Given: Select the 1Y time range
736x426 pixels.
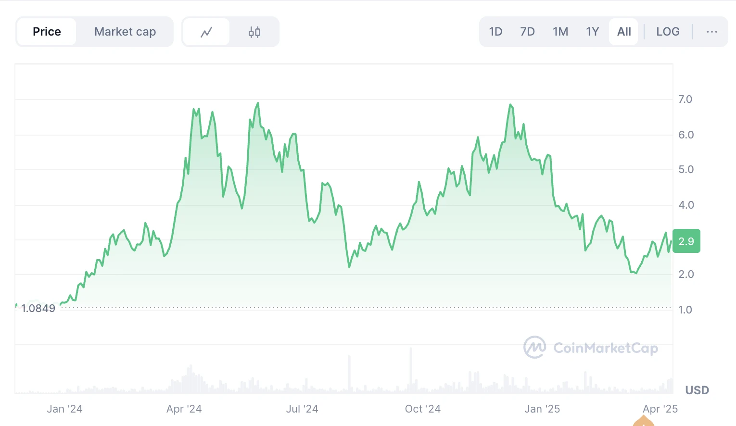Looking at the screenshot, I should point(592,32).
